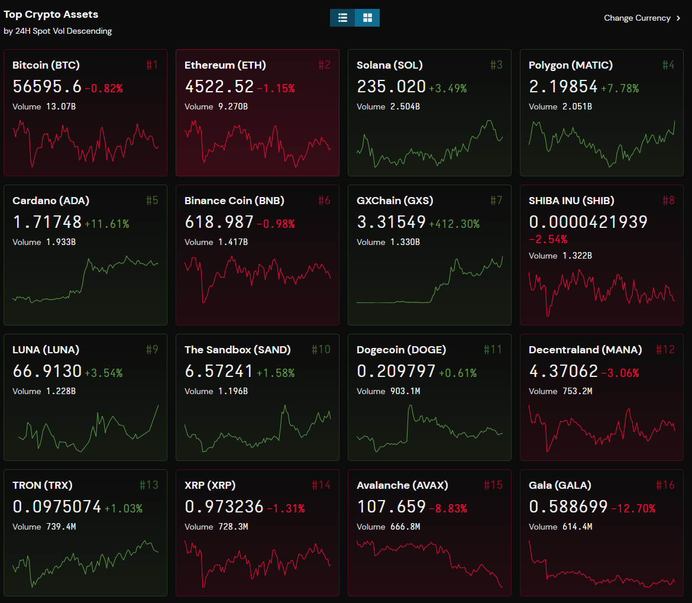Click 'by 24H Spot Vol Descending' subtitle
Image resolution: width=692 pixels, height=603 pixels.
coord(58,31)
